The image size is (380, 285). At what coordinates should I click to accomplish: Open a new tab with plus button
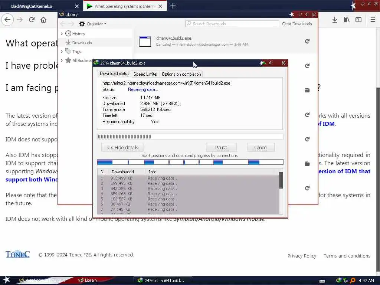click(x=173, y=6)
